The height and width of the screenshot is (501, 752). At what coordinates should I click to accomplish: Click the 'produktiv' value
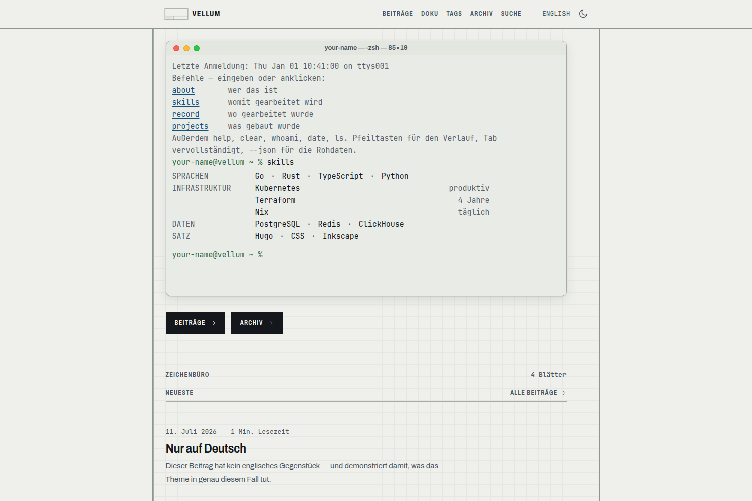[x=469, y=188]
